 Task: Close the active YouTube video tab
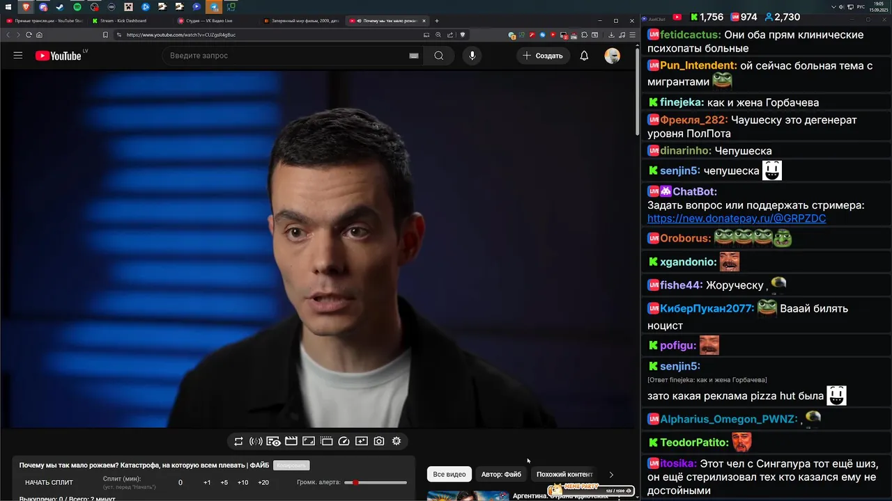click(424, 21)
